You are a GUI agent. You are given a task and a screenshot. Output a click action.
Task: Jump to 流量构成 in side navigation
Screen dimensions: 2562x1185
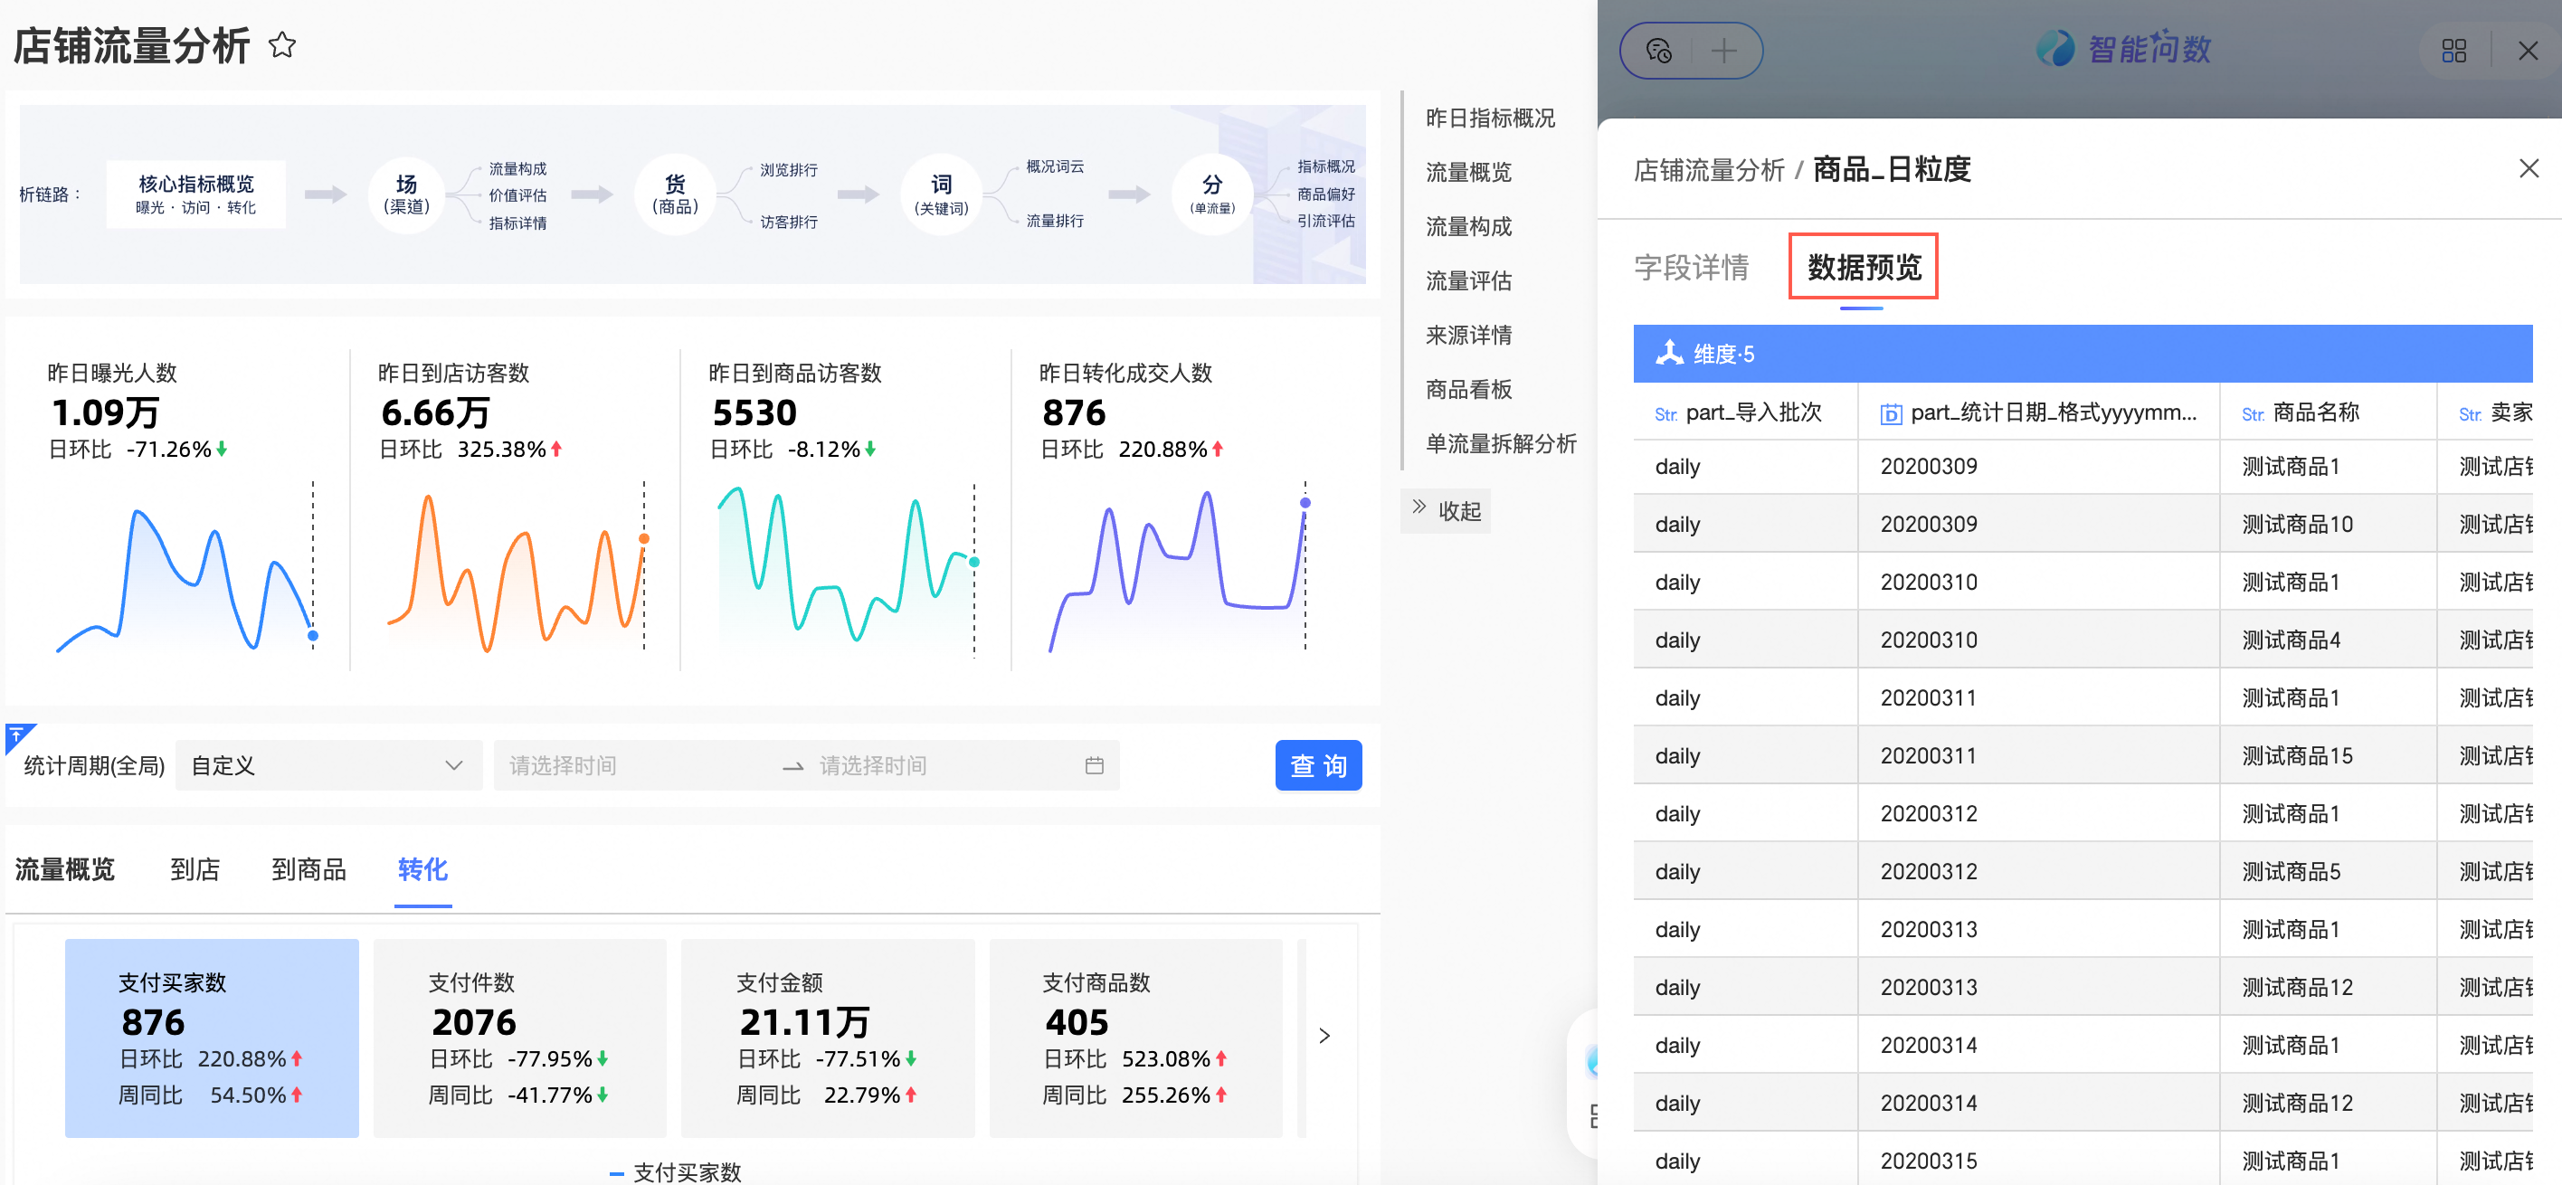click(x=1468, y=227)
